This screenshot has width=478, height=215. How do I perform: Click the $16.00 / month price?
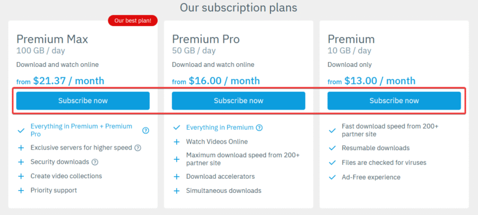[x=225, y=81]
